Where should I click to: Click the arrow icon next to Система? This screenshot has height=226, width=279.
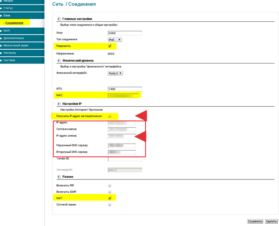tap(1, 60)
